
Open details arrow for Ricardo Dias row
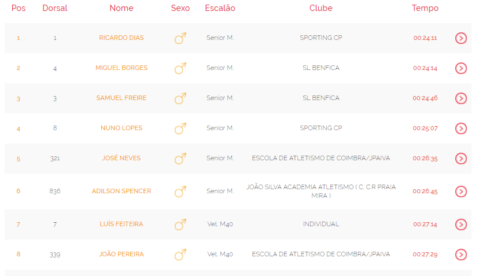point(461,38)
